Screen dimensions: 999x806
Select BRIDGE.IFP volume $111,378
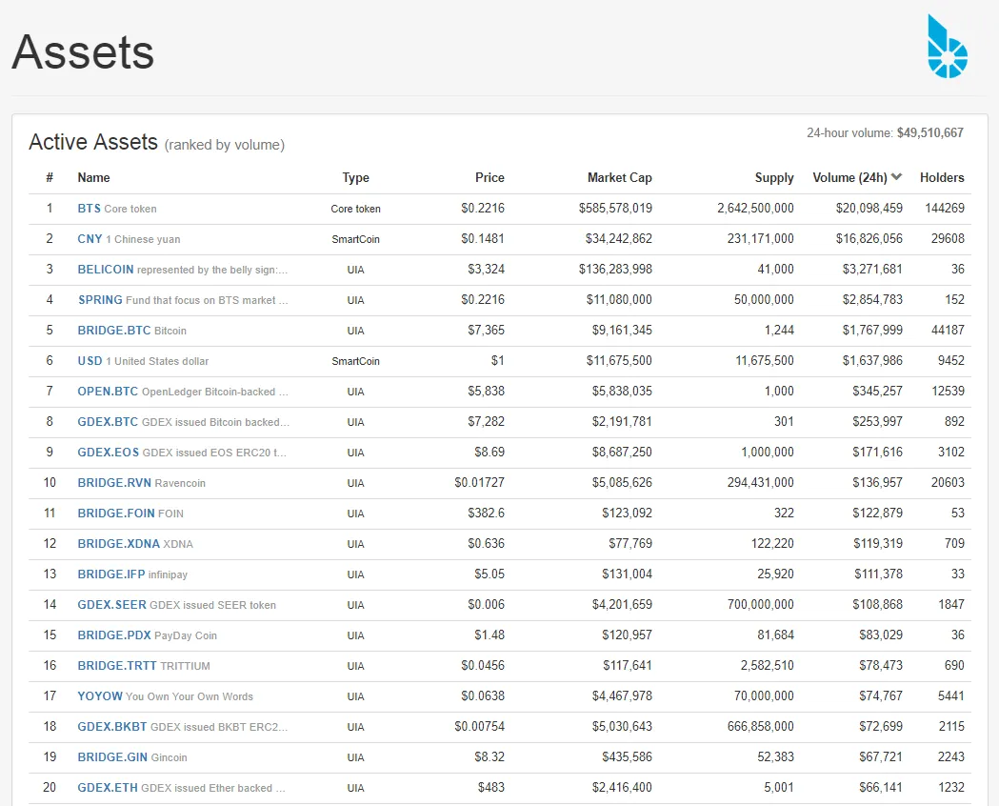coord(879,574)
